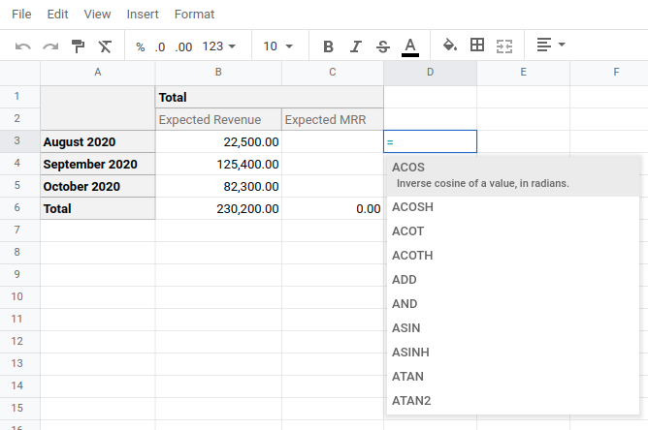Choose ACOTH from function suggestions

point(513,256)
